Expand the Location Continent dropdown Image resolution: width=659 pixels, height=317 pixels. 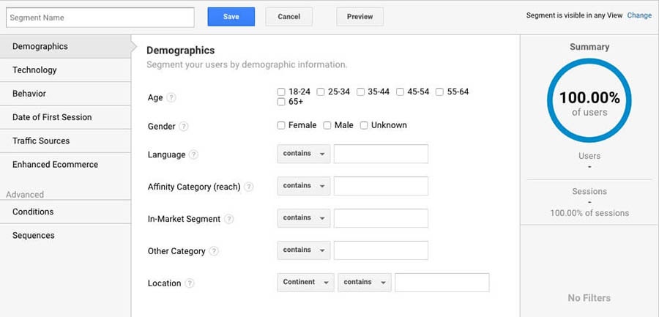(x=305, y=283)
